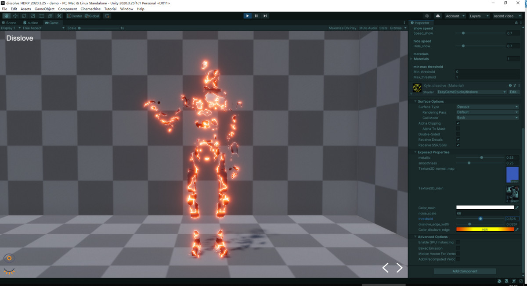Open the Cull Mode dropdown
Viewport: 527px width, 286px height.
[487, 118]
